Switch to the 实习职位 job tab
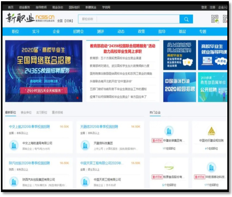The height and width of the screenshot is (197, 232). click(42, 113)
